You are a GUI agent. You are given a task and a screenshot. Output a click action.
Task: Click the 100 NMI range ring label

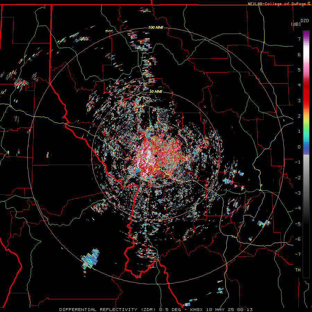tap(156, 27)
